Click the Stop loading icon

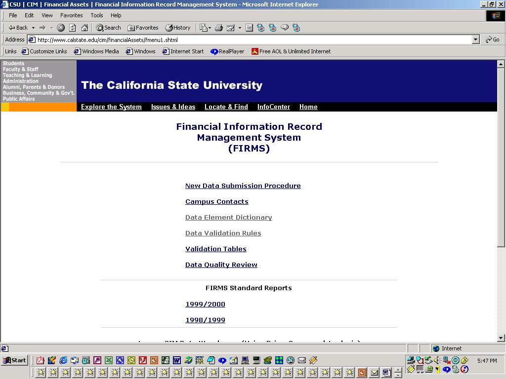61,28
